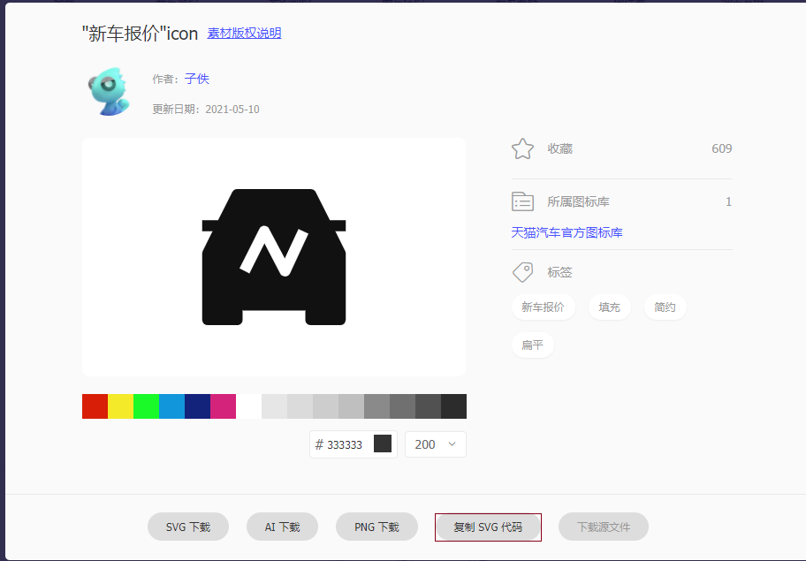This screenshot has width=806, height=561.
Task: Click update date 2021-05-10
Action: pos(232,110)
